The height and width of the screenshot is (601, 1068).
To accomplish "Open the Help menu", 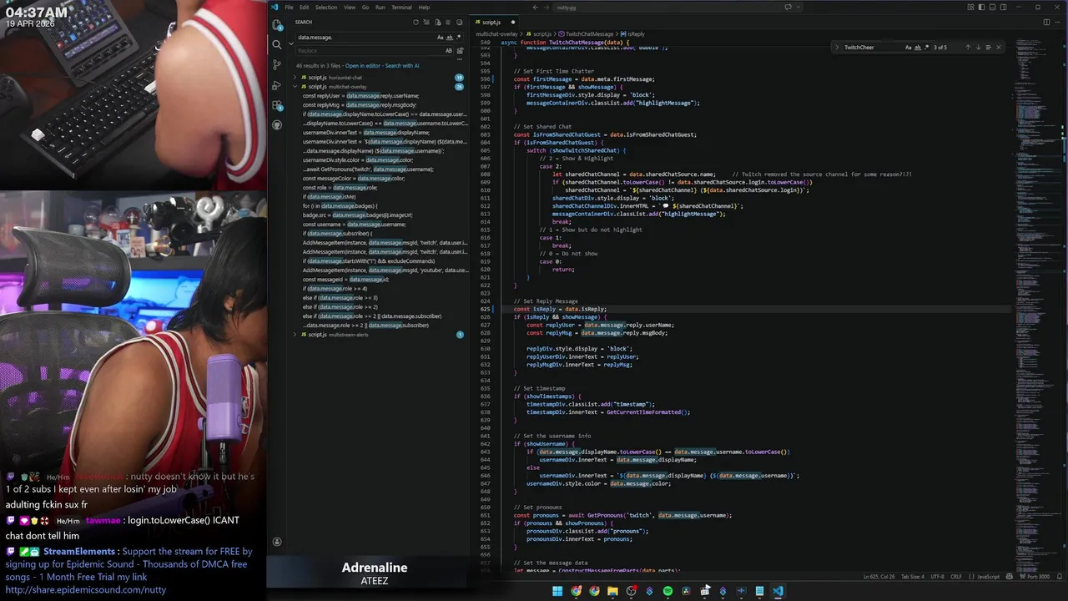I will click(x=424, y=8).
